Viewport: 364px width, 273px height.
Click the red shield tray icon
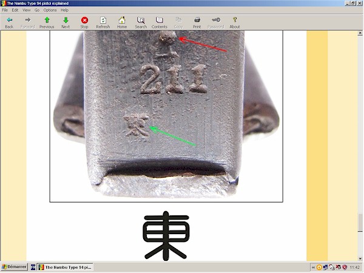345,268
